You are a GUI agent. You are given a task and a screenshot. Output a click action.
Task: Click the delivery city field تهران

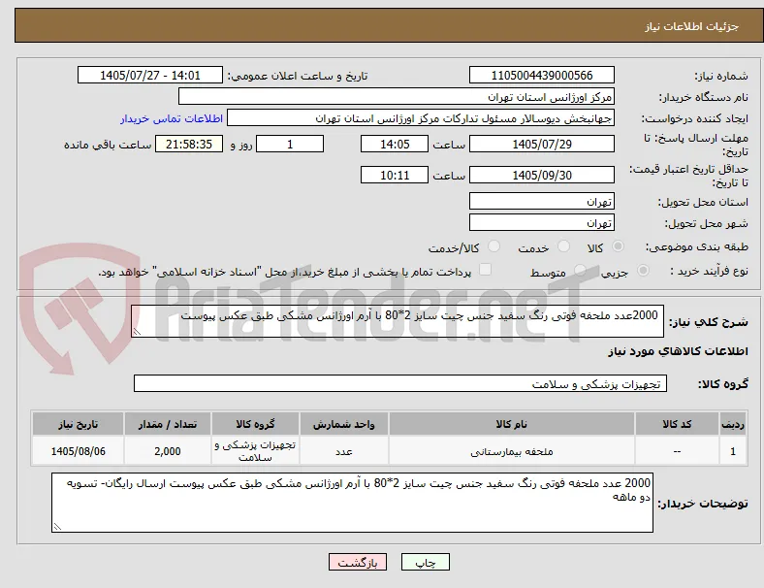[x=541, y=223]
